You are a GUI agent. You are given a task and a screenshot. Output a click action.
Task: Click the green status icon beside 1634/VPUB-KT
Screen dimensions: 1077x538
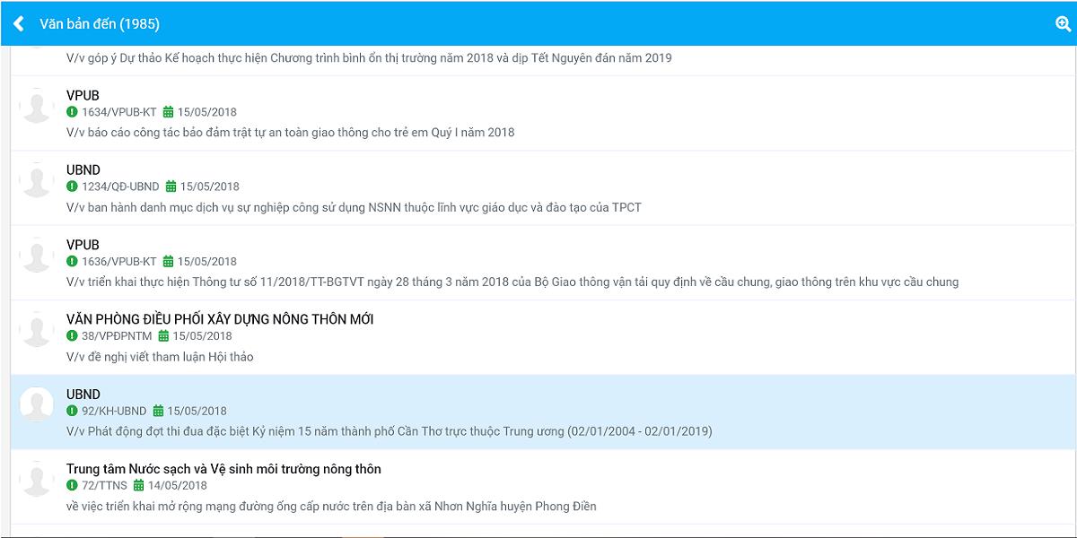coord(72,112)
